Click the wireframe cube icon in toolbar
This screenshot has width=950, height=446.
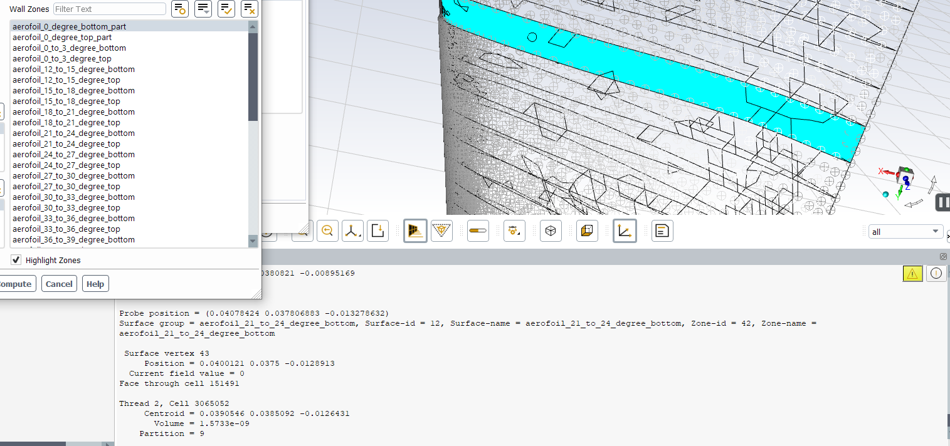point(551,231)
